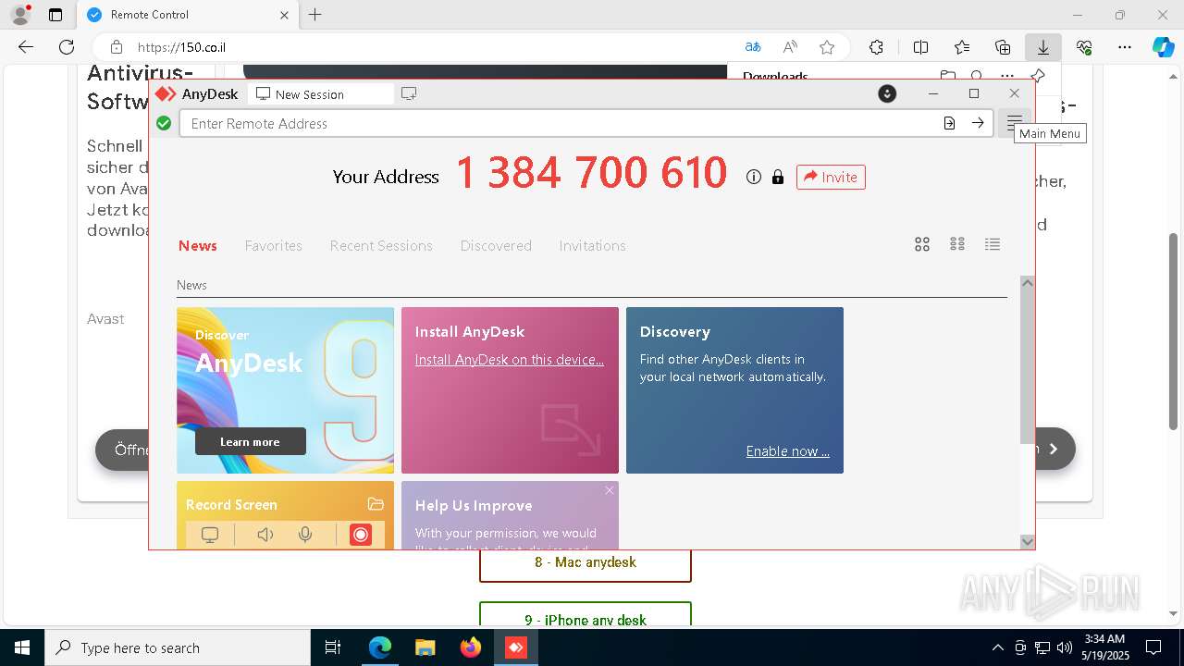This screenshot has width=1184, height=666.
Task: Click the browser back button
Action: pos(26,47)
